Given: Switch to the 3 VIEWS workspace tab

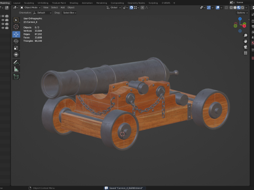Looking at the screenshot, I should click(x=166, y=3).
